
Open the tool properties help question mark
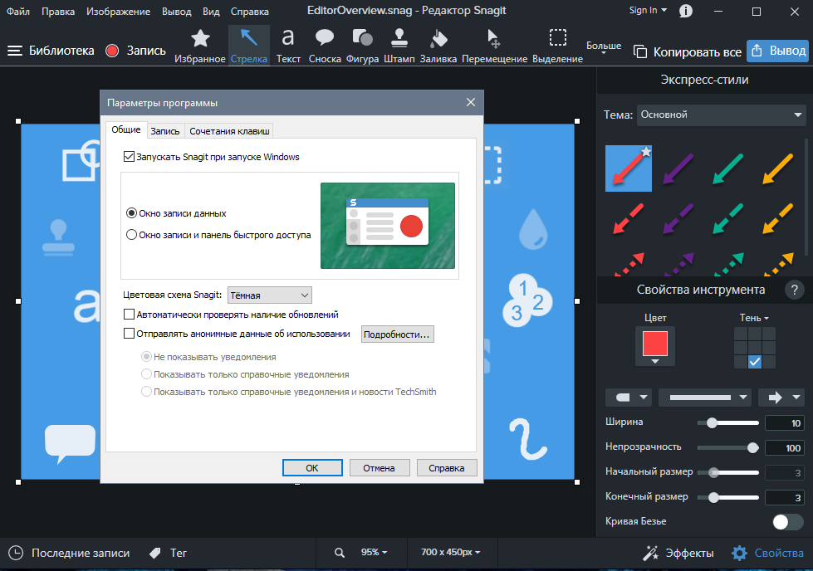point(795,290)
